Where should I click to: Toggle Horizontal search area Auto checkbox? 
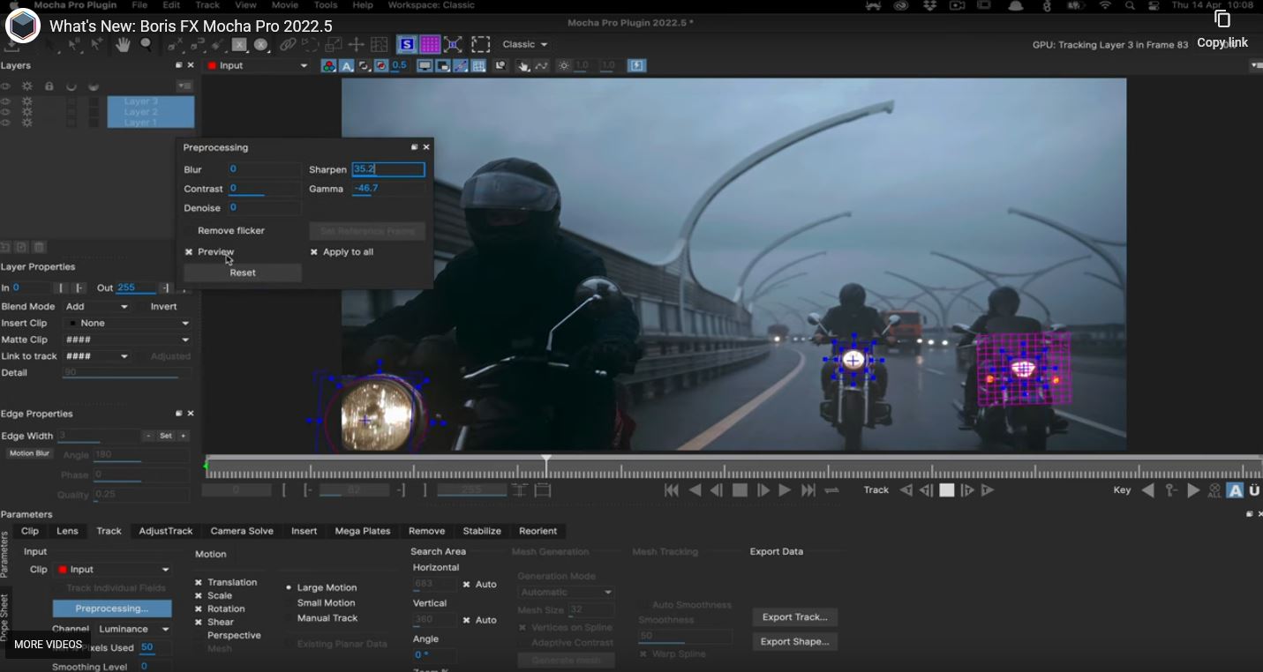pos(467,585)
